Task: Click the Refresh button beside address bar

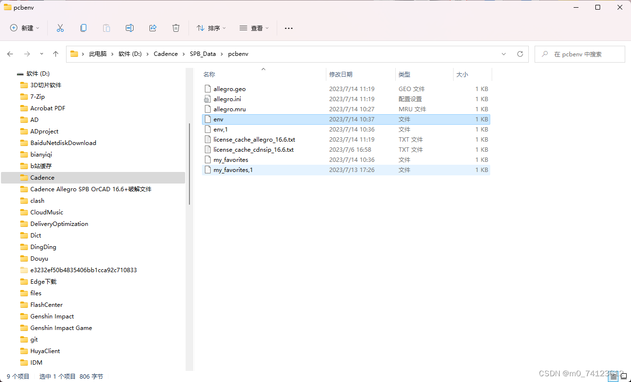Action: coord(520,54)
